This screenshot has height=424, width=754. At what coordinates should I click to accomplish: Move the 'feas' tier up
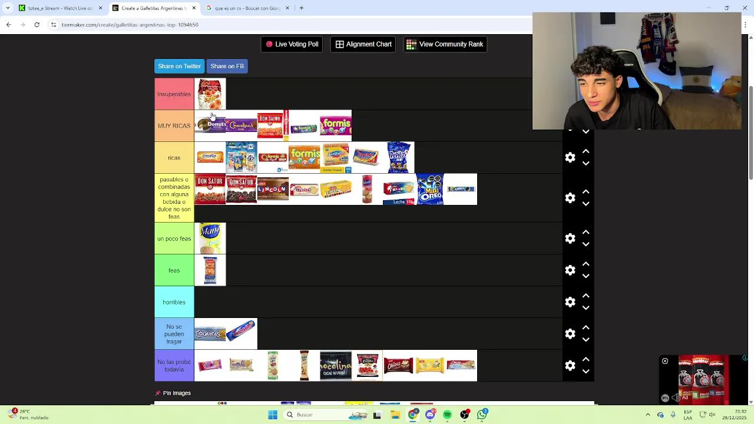586,264
